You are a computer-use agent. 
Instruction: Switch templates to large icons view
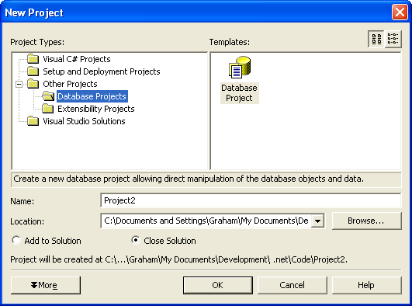coord(376,39)
